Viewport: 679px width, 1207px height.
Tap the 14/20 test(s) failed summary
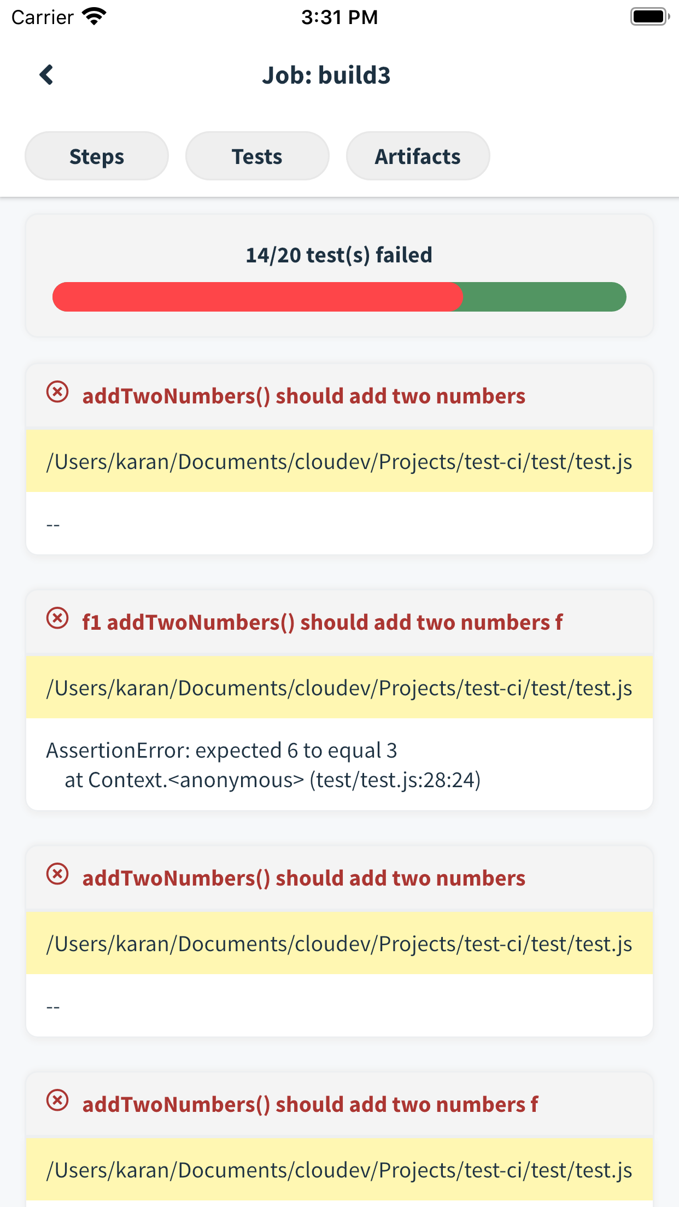click(x=339, y=254)
